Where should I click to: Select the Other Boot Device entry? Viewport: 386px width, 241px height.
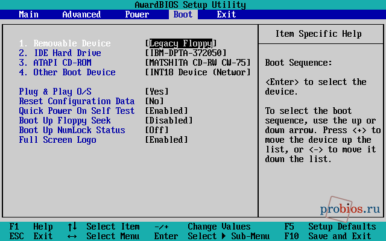[67, 72]
